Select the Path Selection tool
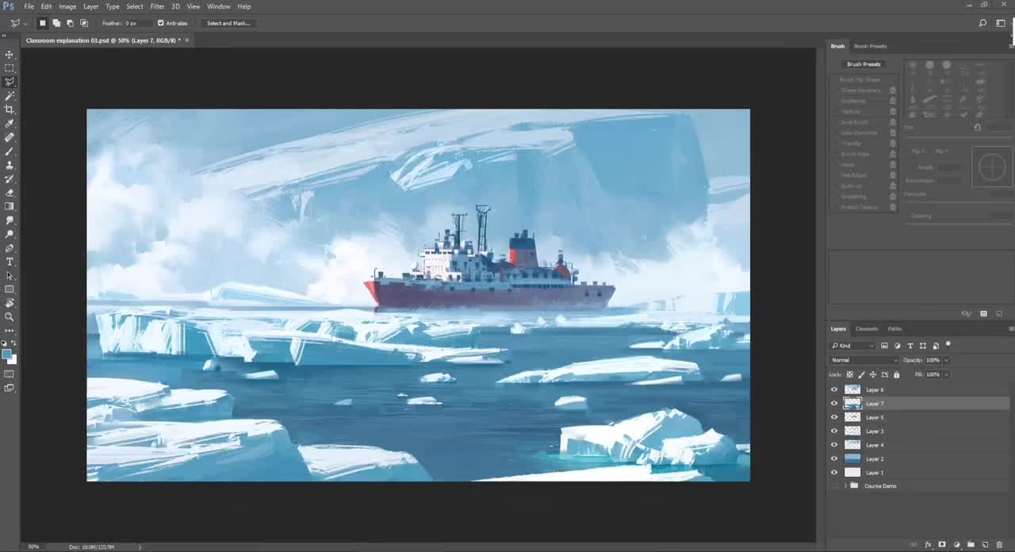Screen dimensions: 1015x552 (10, 275)
